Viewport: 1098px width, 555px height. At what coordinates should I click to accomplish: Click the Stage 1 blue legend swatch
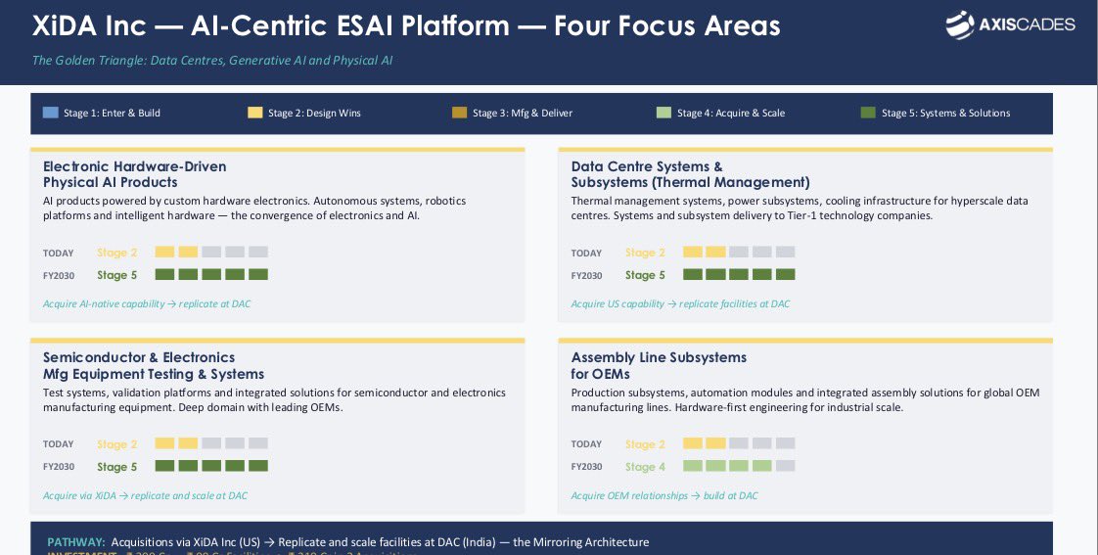tap(51, 113)
